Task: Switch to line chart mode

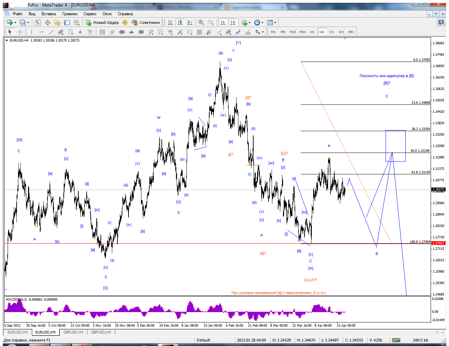Action: click(x=190, y=22)
